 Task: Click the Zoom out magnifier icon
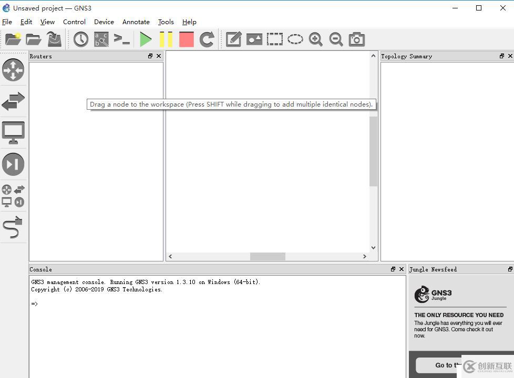pyautogui.click(x=336, y=39)
